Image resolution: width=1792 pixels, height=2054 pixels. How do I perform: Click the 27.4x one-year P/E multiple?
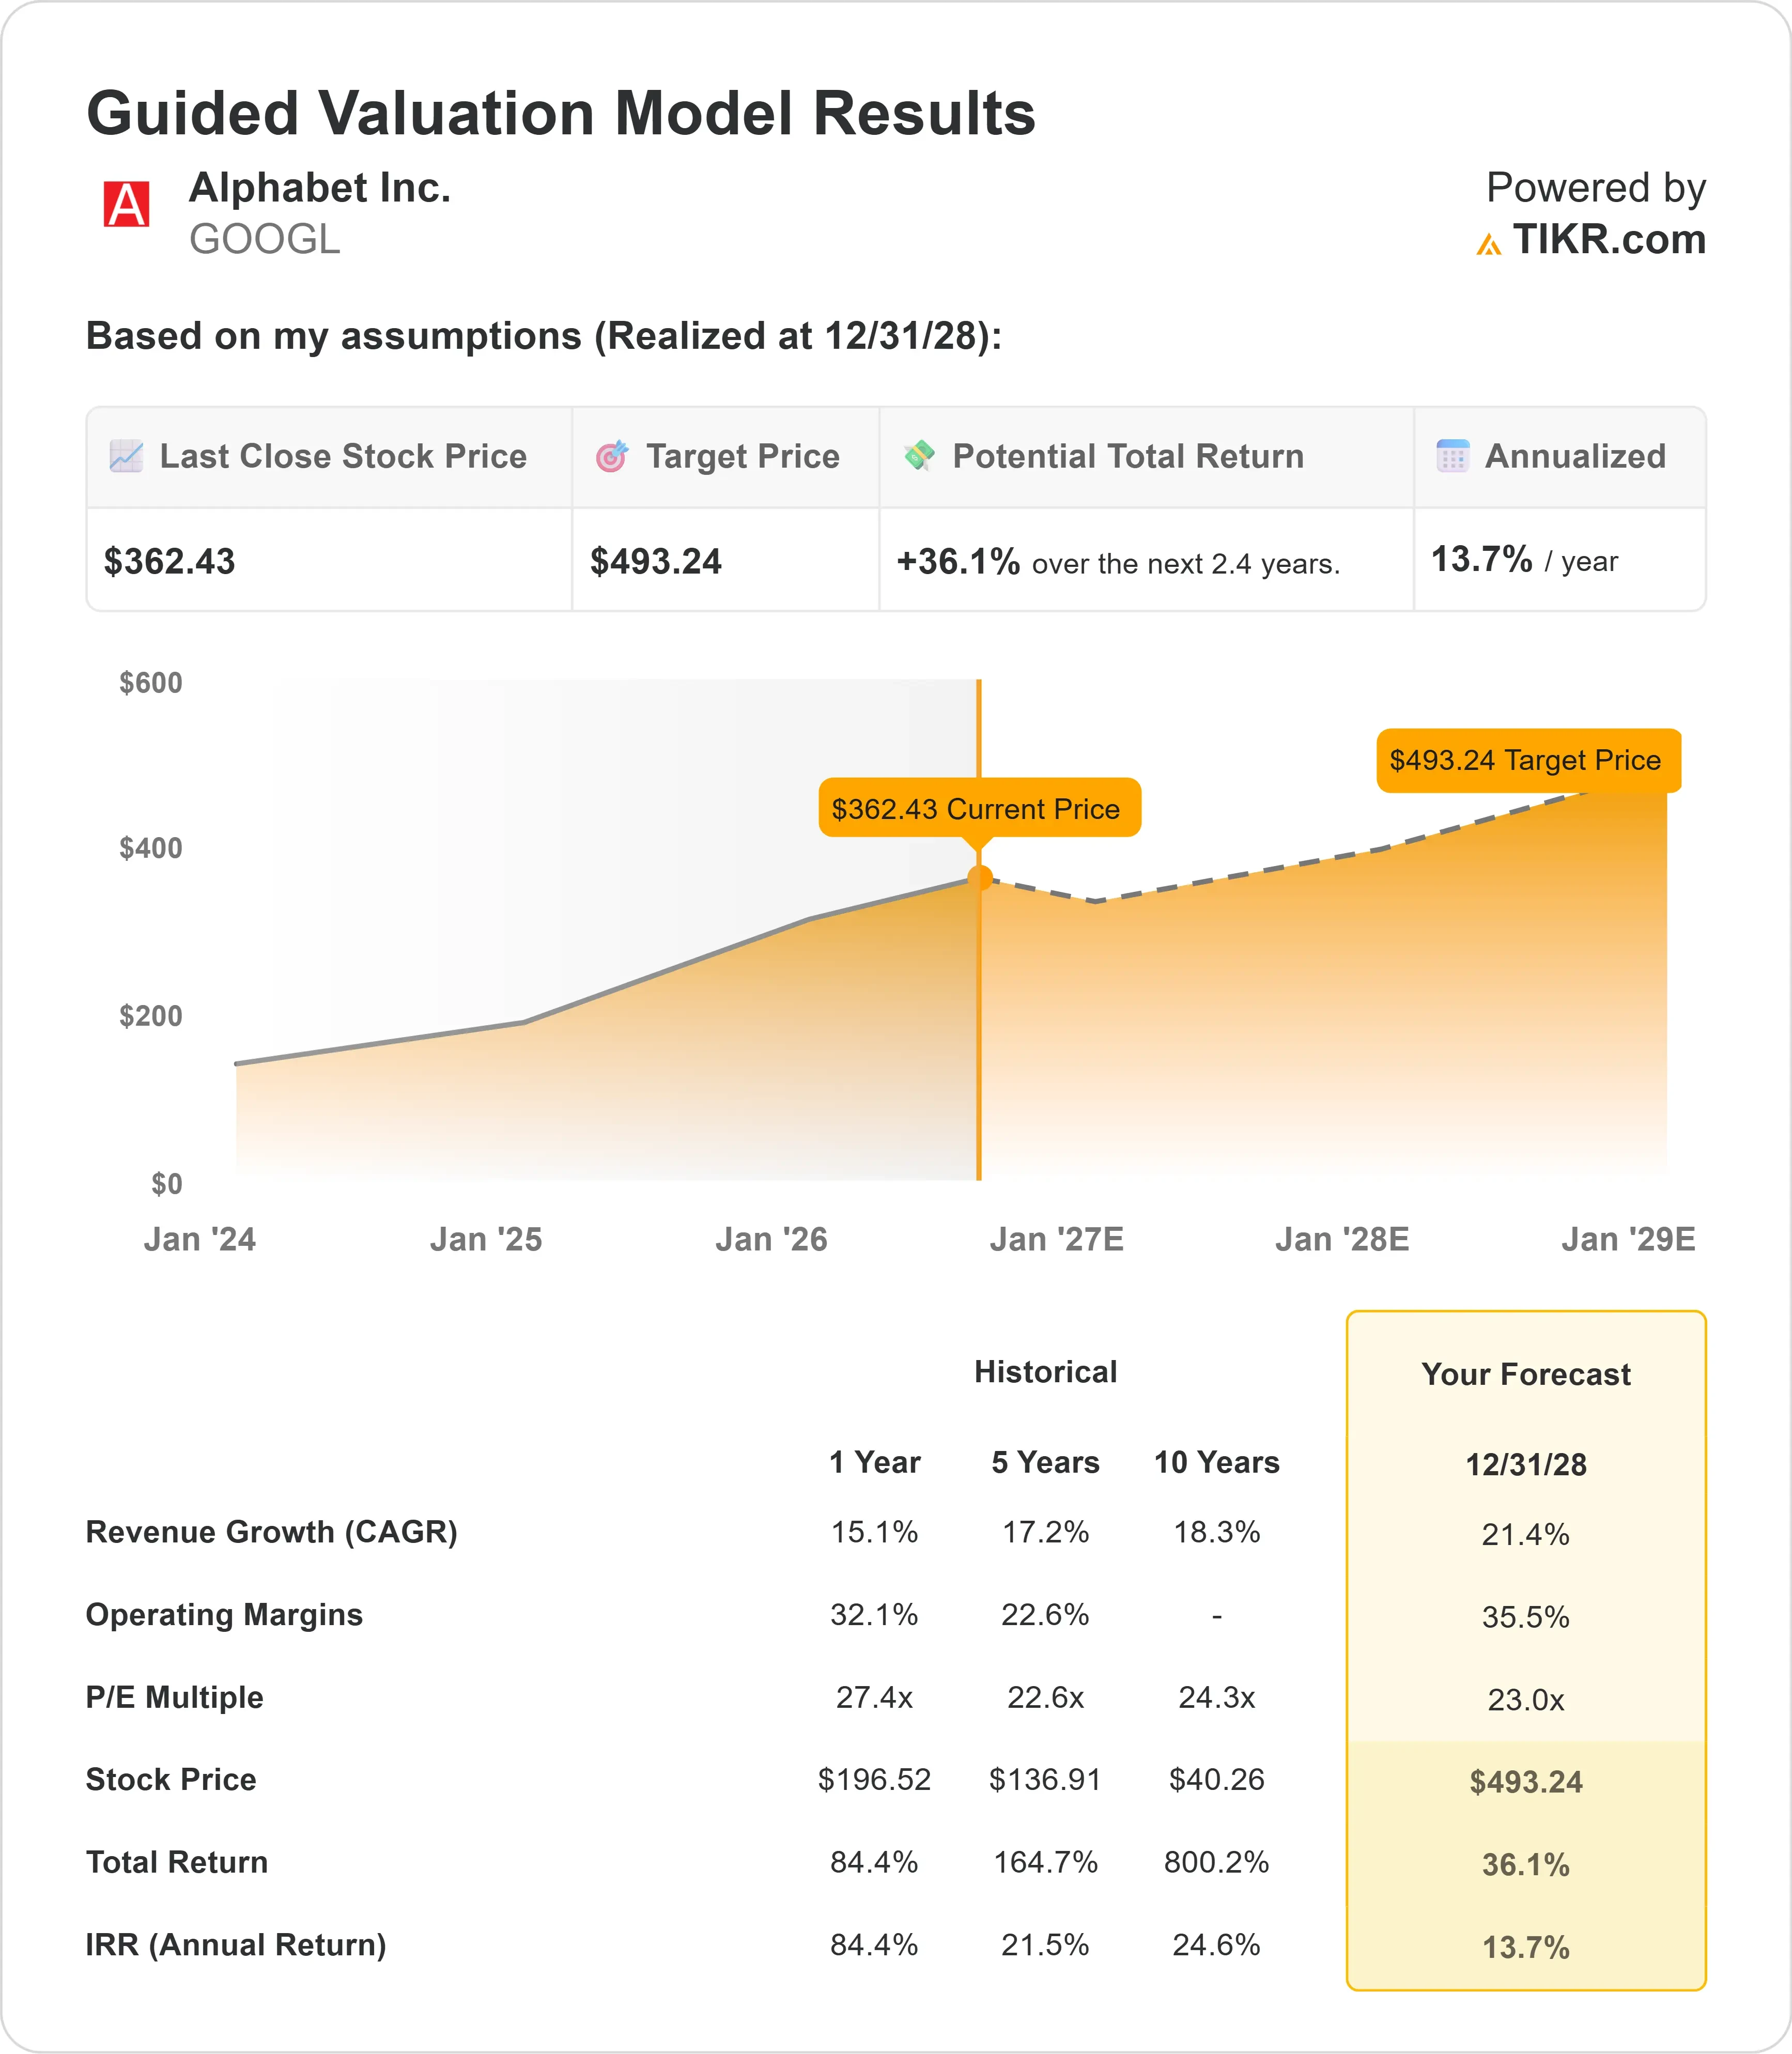pyautogui.click(x=875, y=1698)
